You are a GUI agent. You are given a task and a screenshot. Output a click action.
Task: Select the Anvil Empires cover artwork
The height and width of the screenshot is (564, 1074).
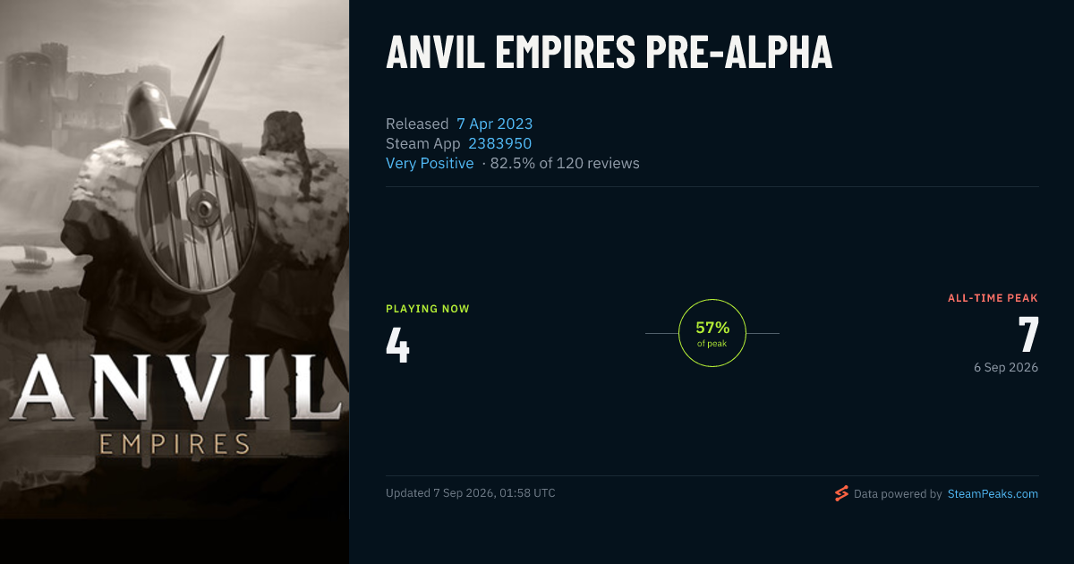pos(175,260)
